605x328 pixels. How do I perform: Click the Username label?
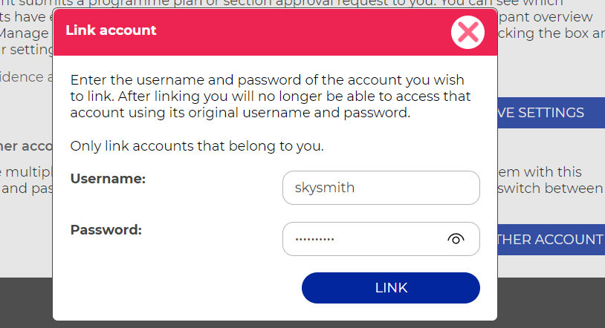click(x=108, y=179)
